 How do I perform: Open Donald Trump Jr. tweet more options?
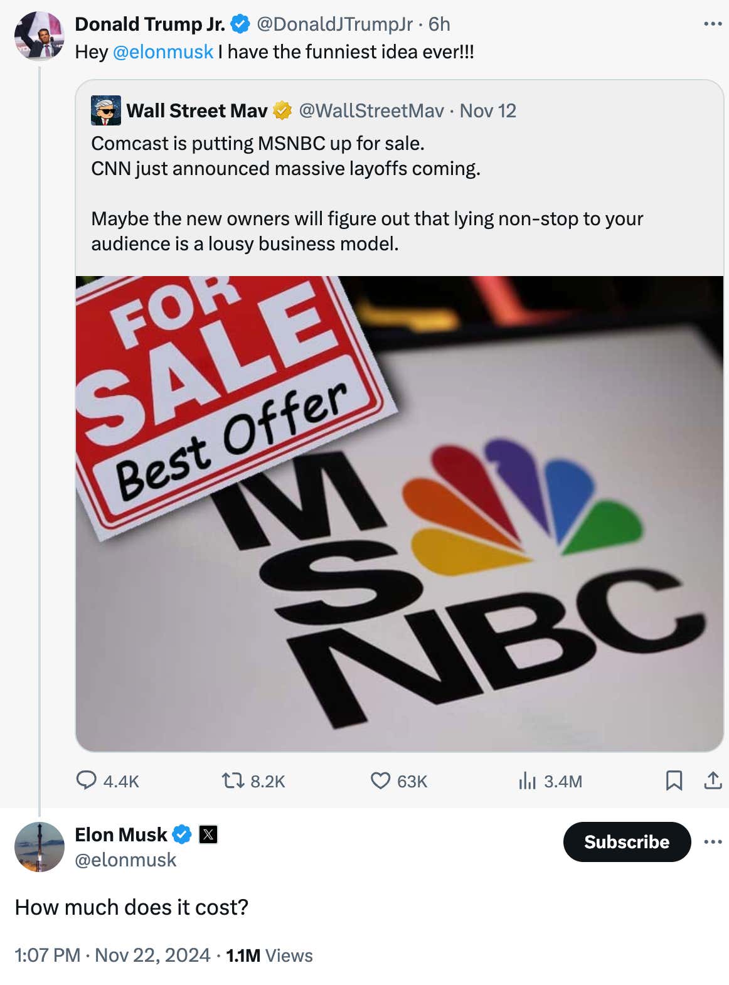pyautogui.click(x=713, y=24)
